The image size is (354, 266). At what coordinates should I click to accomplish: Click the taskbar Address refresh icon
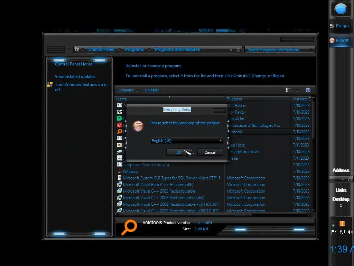coord(350,180)
